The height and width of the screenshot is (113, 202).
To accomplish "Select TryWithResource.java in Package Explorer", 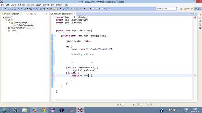I will (25, 25).
